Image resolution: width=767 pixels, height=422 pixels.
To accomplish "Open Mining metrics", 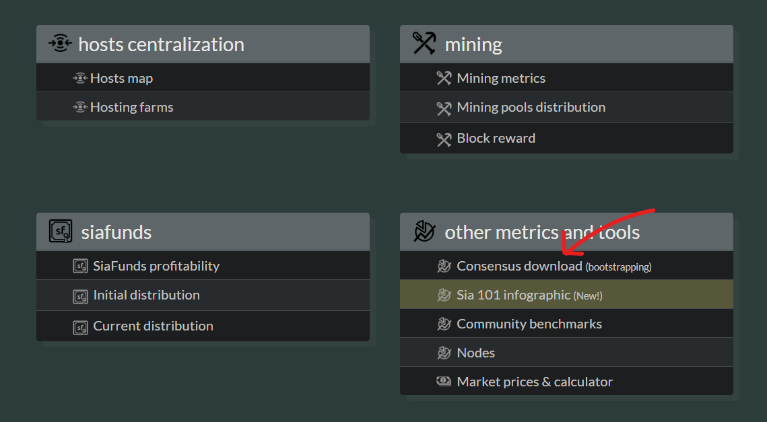I will [x=566, y=78].
